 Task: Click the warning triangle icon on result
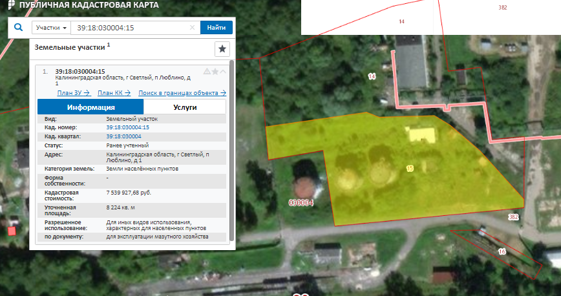click(207, 71)
